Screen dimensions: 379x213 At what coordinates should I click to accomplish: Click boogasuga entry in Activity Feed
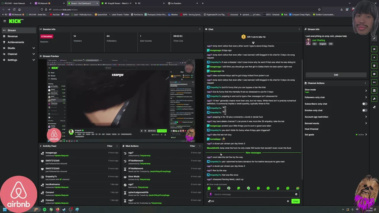tap(80, 154)
